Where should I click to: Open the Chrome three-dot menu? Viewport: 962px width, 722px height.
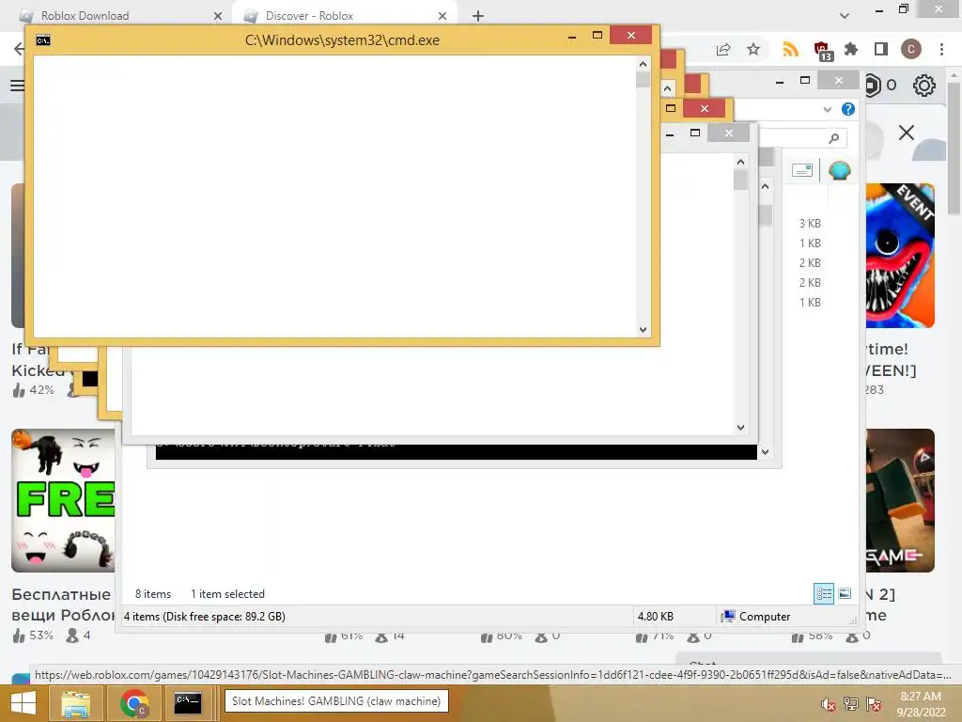point(941,49)
